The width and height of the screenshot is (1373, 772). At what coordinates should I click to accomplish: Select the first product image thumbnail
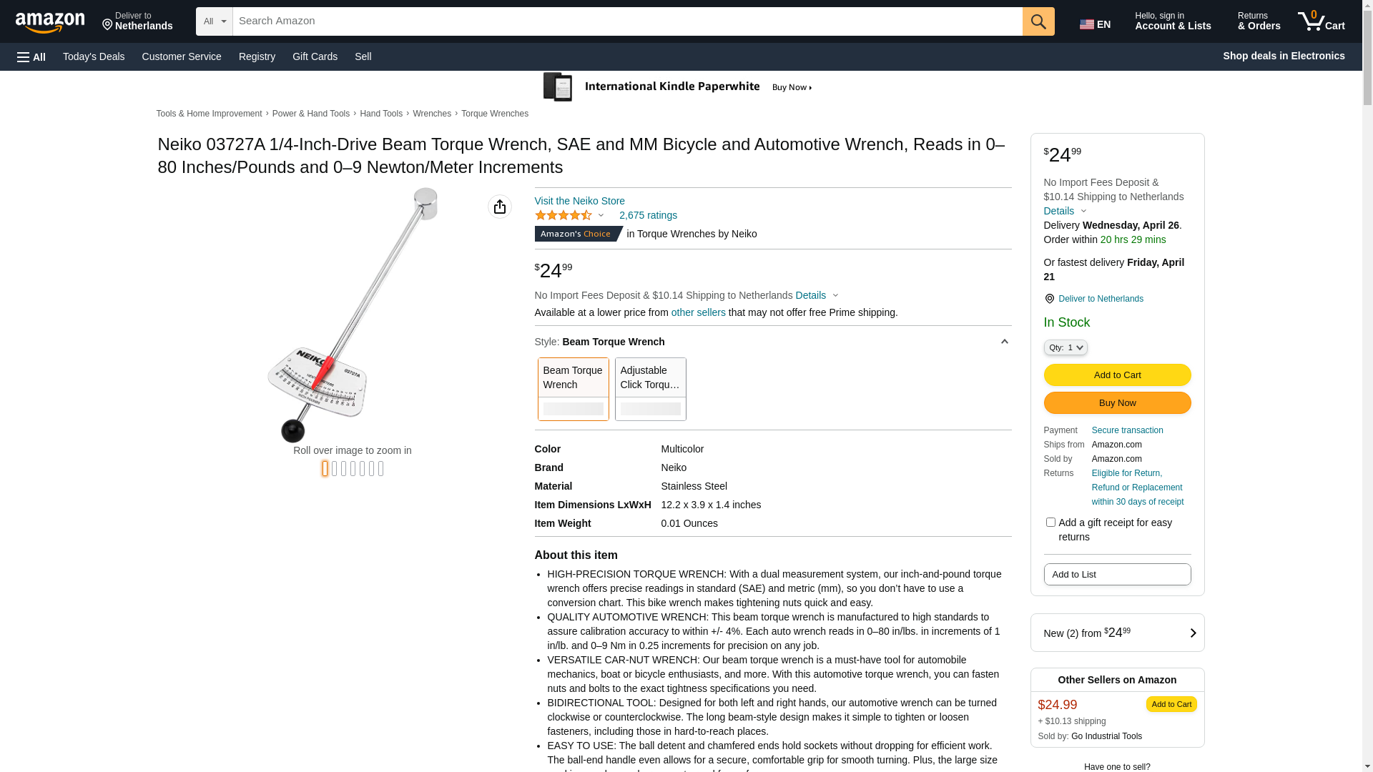pos(325,468)
